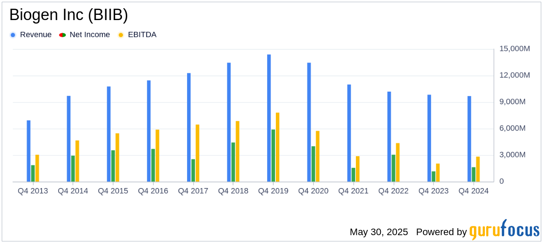Viewport: 543px width, 243px height.
Task: Click the Q4 2019 yellow EBITDA bar
Action: 278,147
